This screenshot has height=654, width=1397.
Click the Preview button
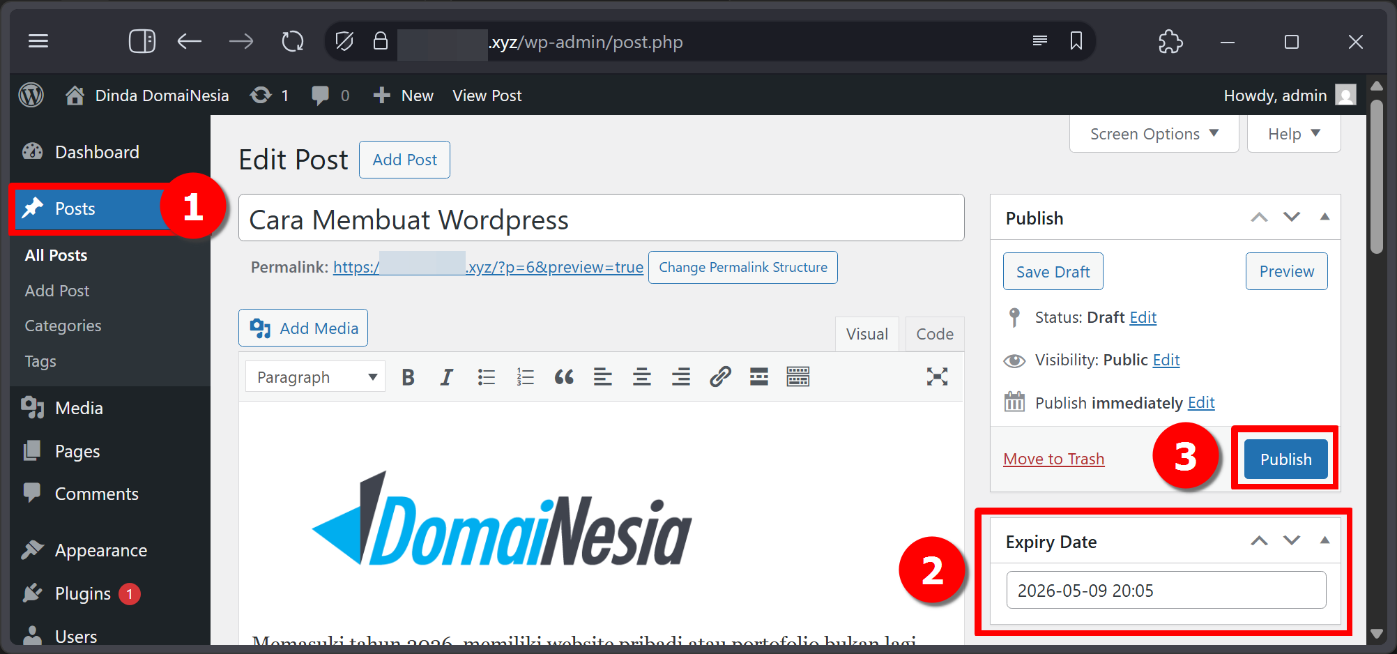(x=1286, y=271)
